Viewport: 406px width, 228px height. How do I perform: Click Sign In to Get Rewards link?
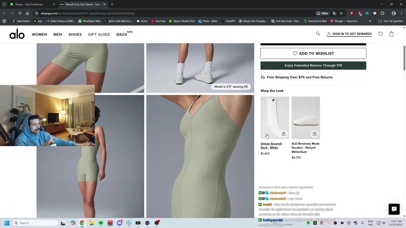(349, 34)
